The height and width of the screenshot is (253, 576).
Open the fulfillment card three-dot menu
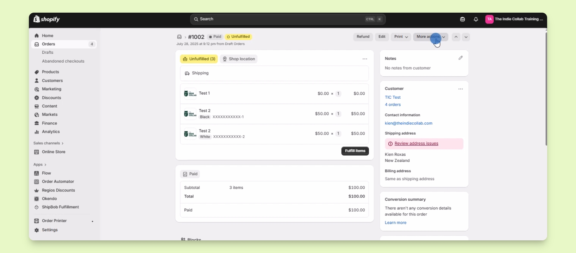pos(365,59)
